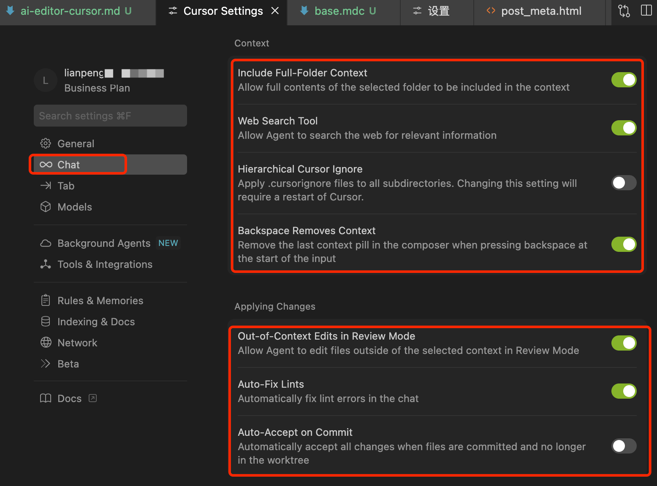
Task: Enable Auto-Accept on Commit toggle
Action: (624, 446)
